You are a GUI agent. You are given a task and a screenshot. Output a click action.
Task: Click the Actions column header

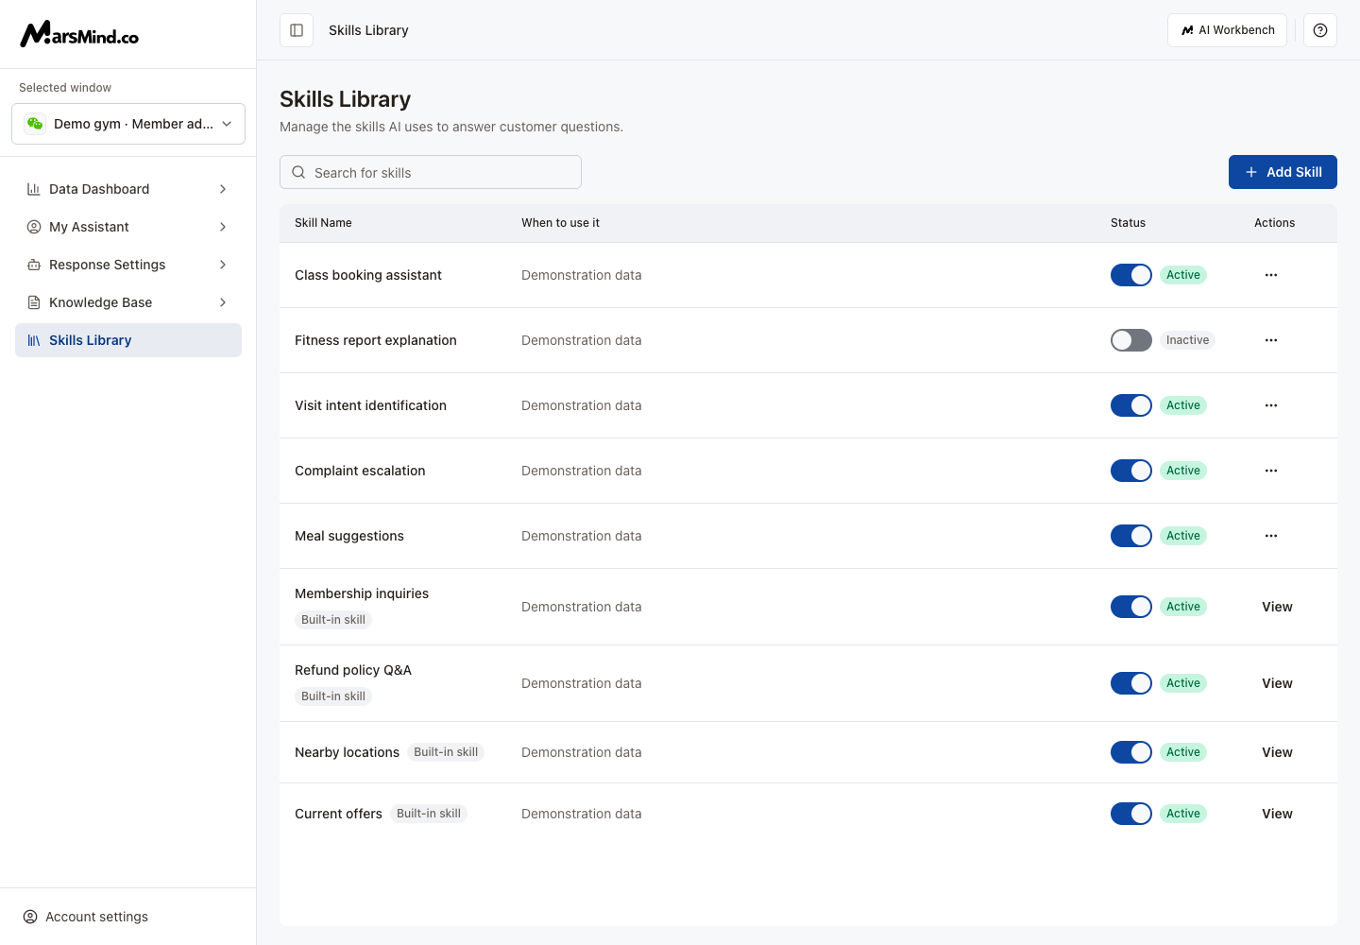click(x=1274, y=223)
